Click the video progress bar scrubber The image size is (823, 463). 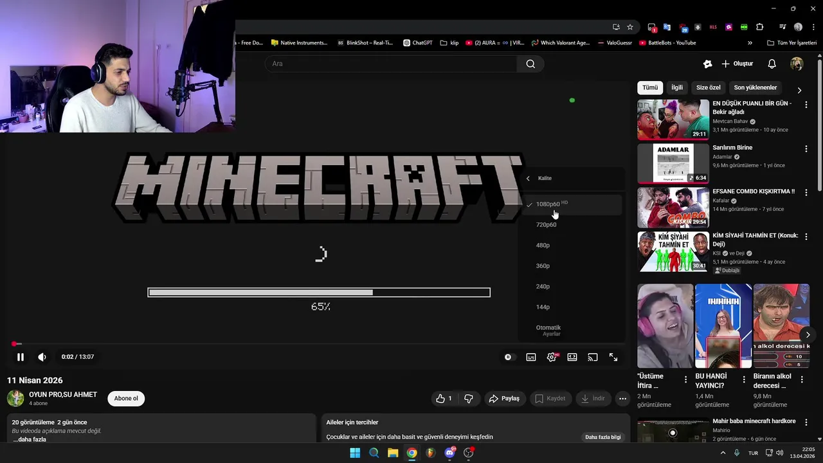pyautogui.click(x=14, y=344)
